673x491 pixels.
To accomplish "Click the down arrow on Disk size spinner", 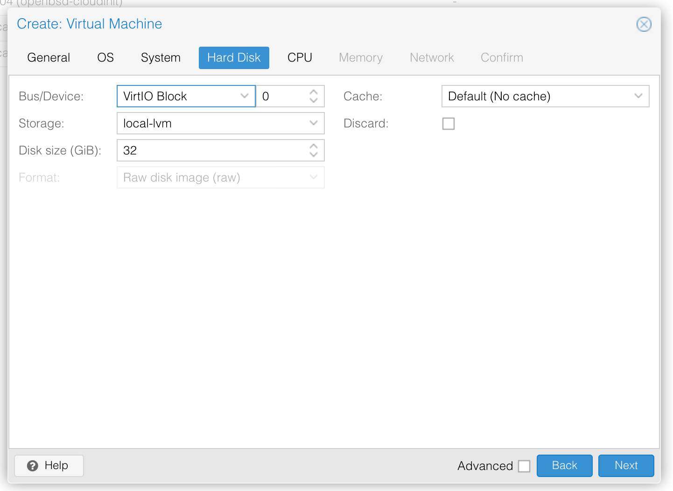I will point(313,154).
